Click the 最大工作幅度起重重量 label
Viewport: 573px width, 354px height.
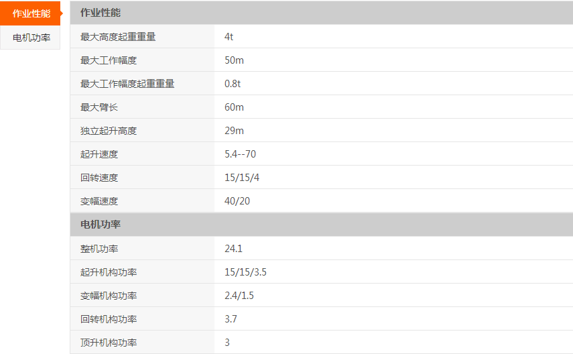tap(127, 84)
